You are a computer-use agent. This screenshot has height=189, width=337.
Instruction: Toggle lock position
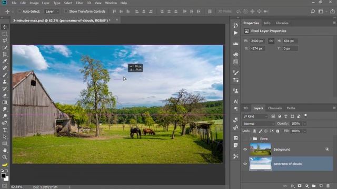click(266, 131)
